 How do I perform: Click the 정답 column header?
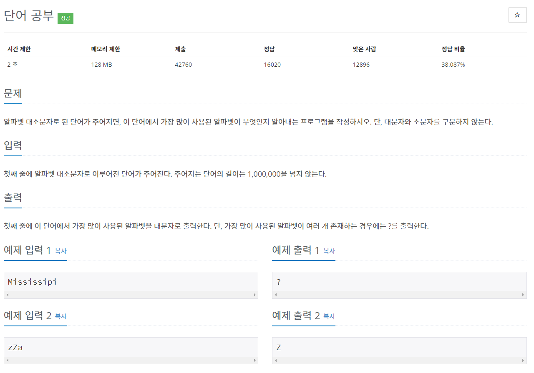(x=270, y=49)
